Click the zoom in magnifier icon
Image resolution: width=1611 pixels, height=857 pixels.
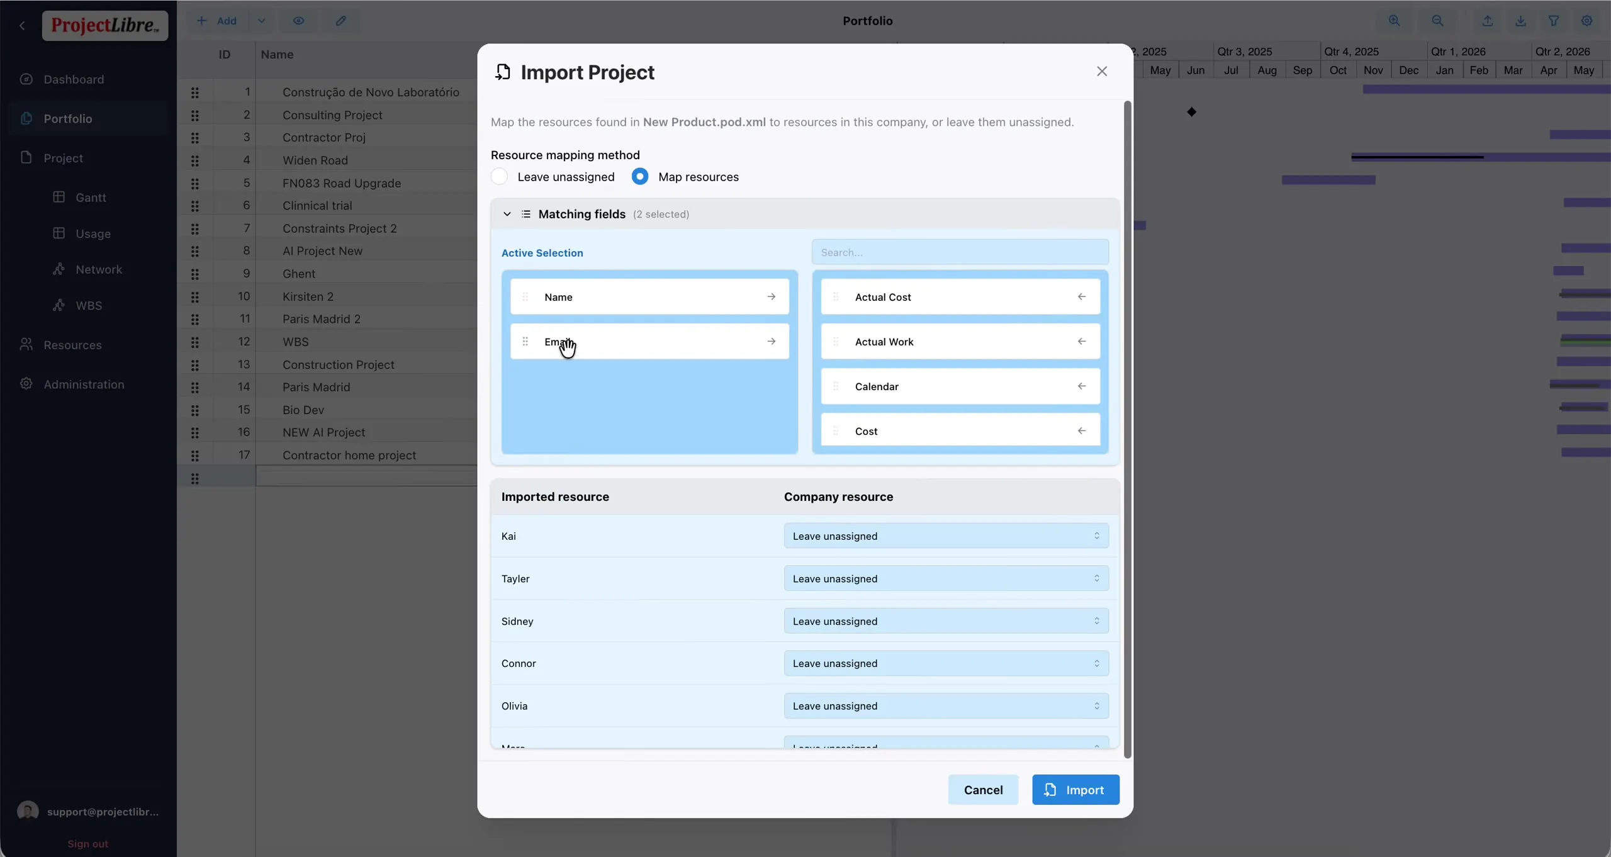point(1394,21)
